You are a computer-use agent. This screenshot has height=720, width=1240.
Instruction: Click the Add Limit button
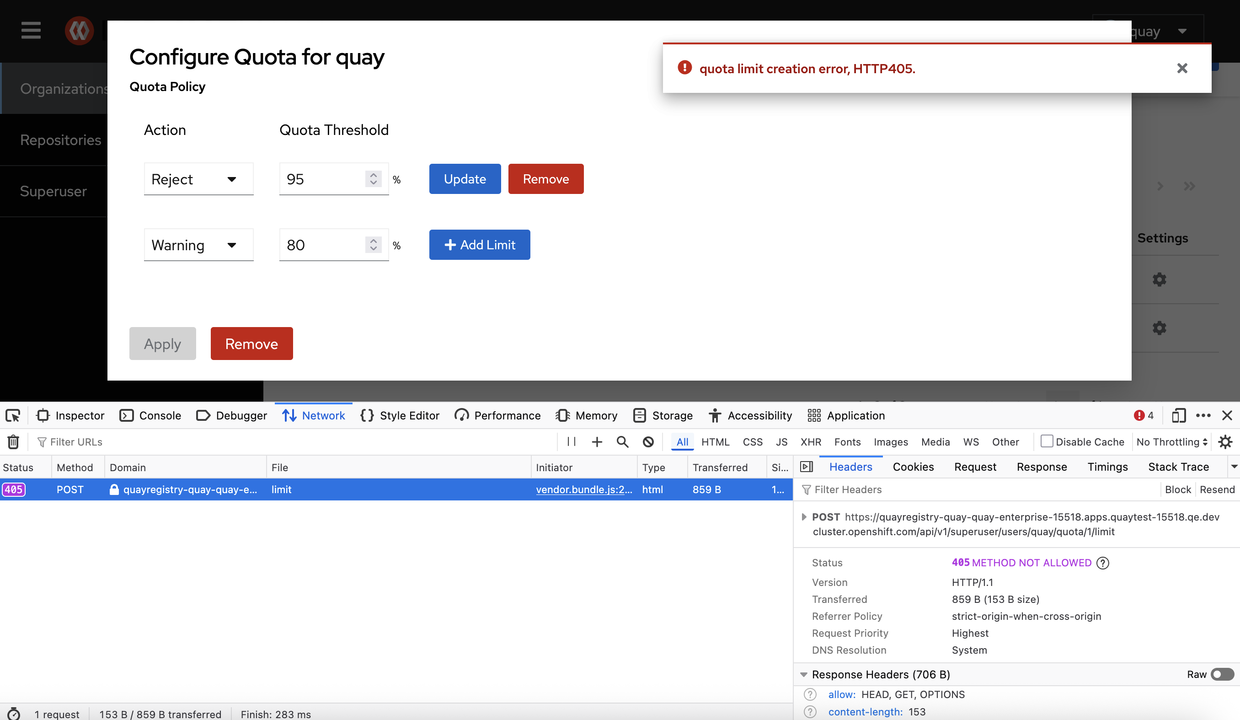click(479, 245)
